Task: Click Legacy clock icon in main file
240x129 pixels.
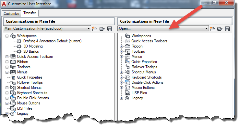Action: (13, 113)
